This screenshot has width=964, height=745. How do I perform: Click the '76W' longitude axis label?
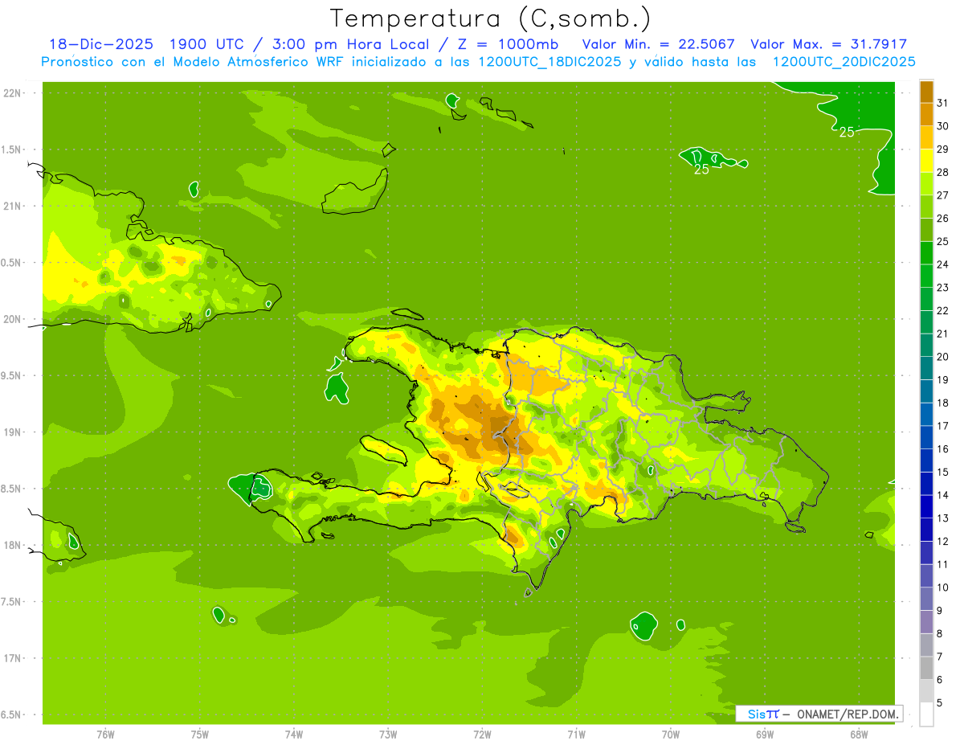tap(105, 735)
